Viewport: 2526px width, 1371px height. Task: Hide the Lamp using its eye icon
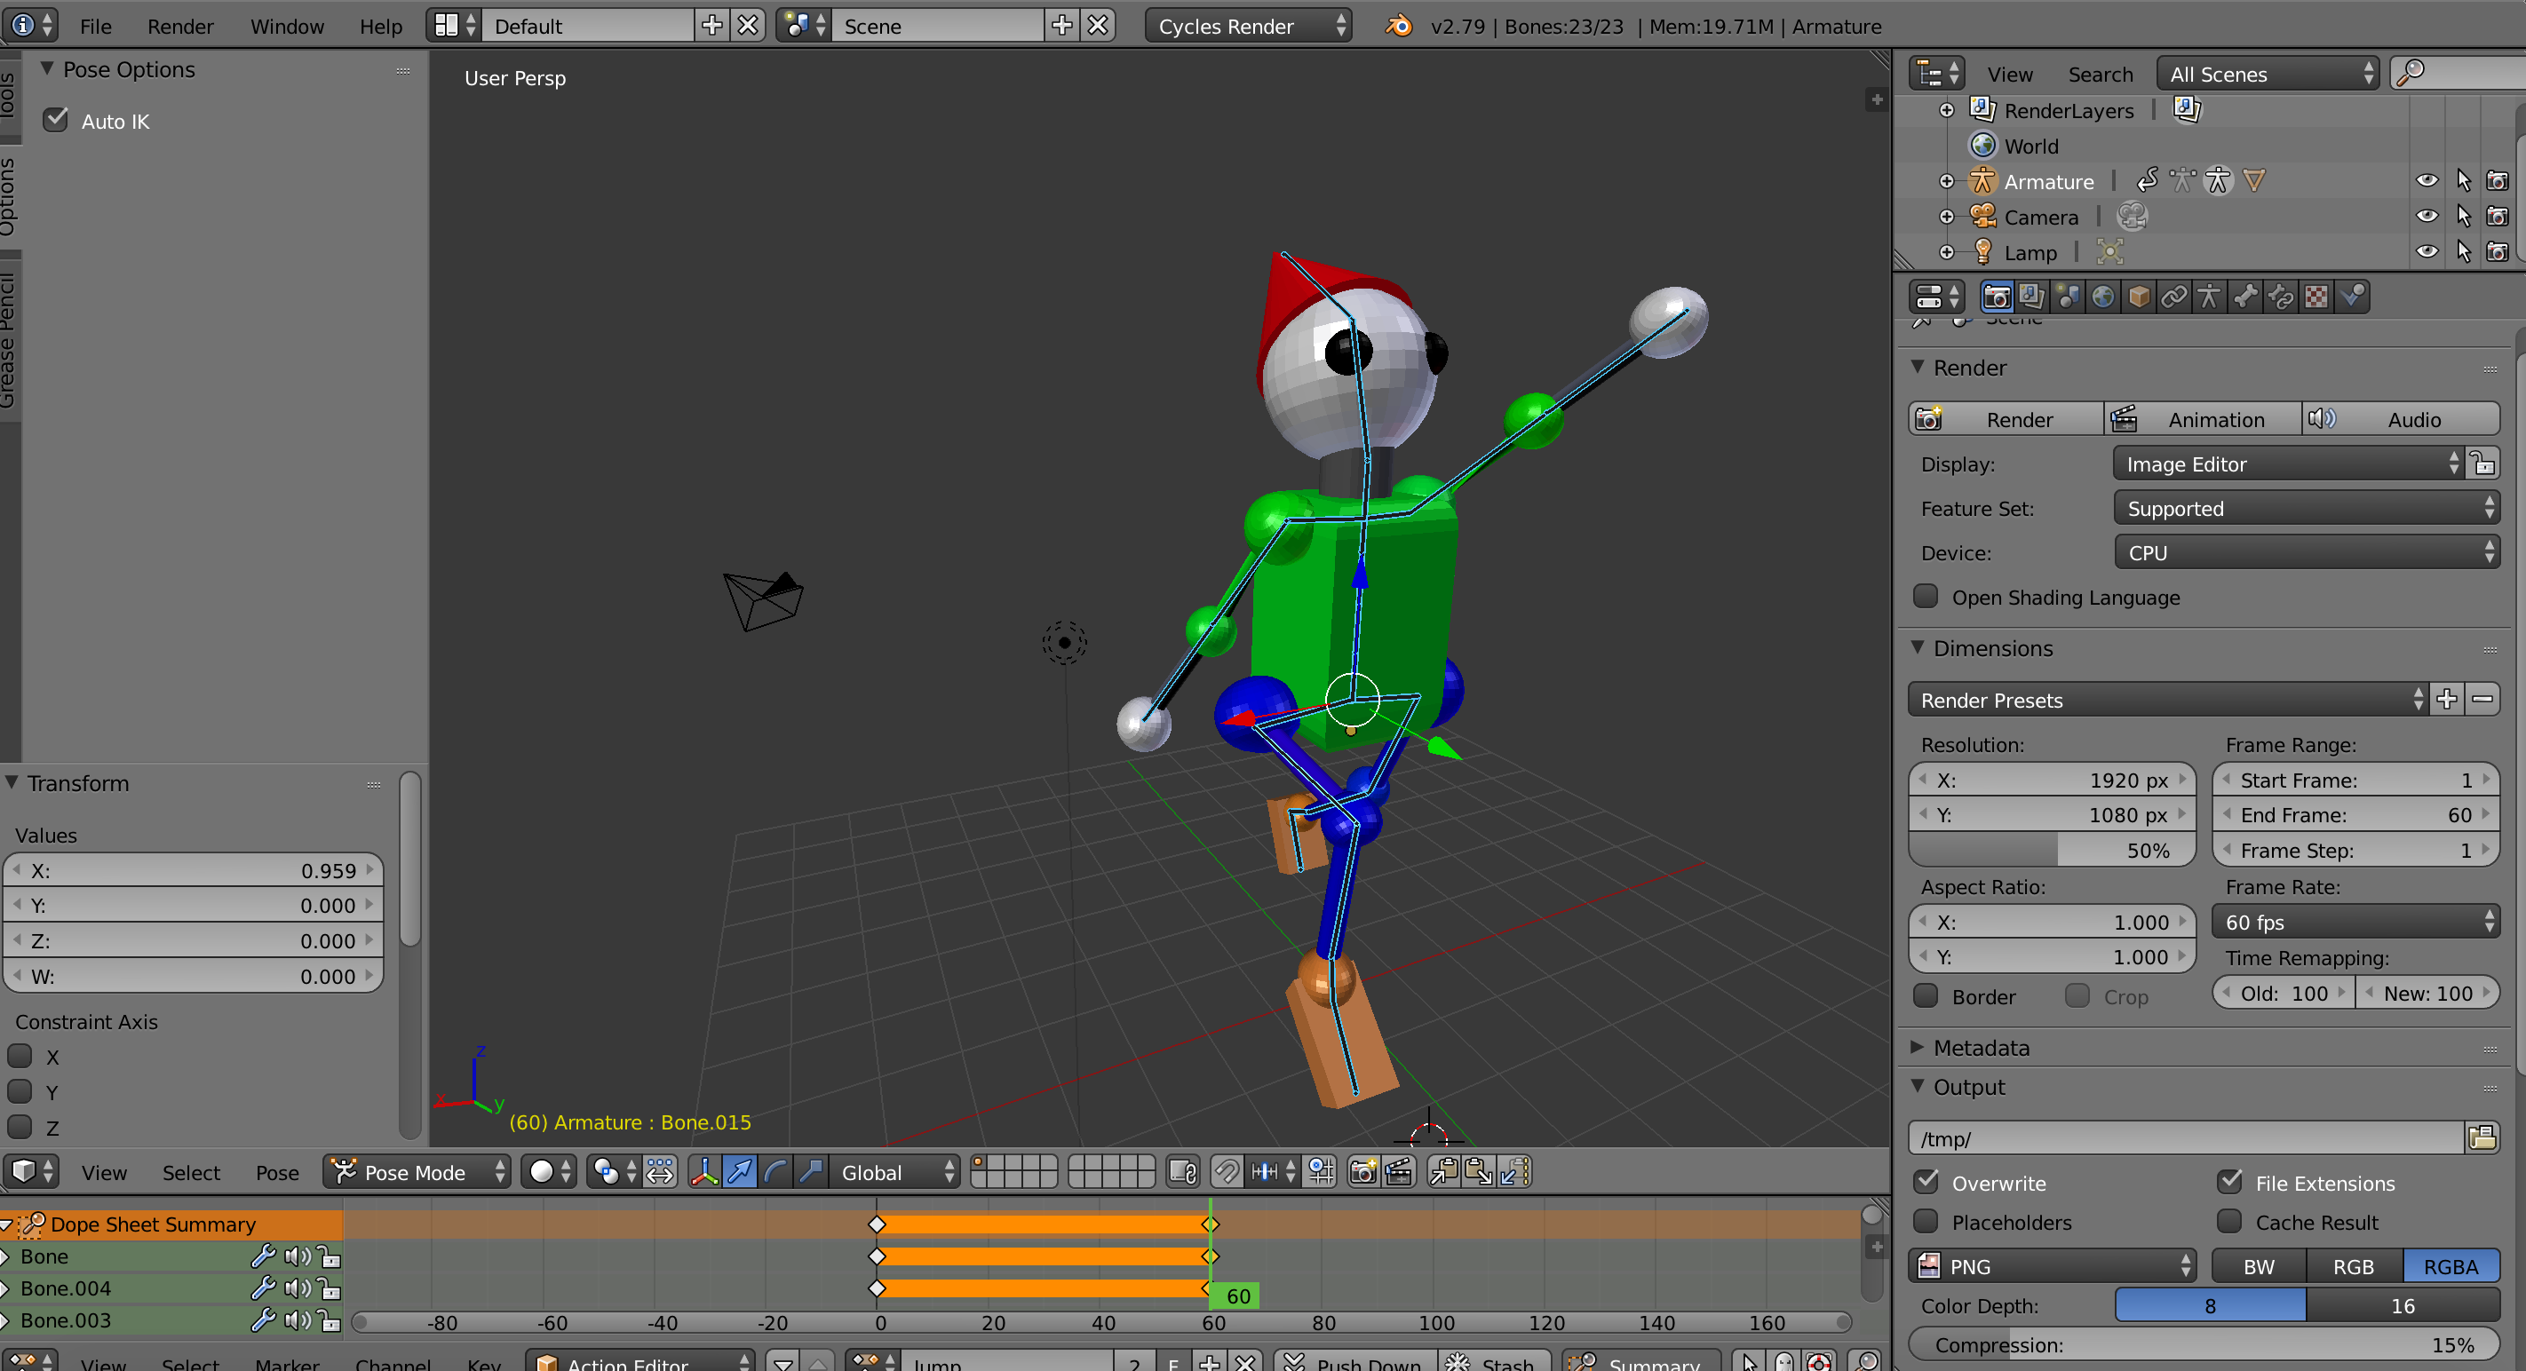tap(2426, 252)
